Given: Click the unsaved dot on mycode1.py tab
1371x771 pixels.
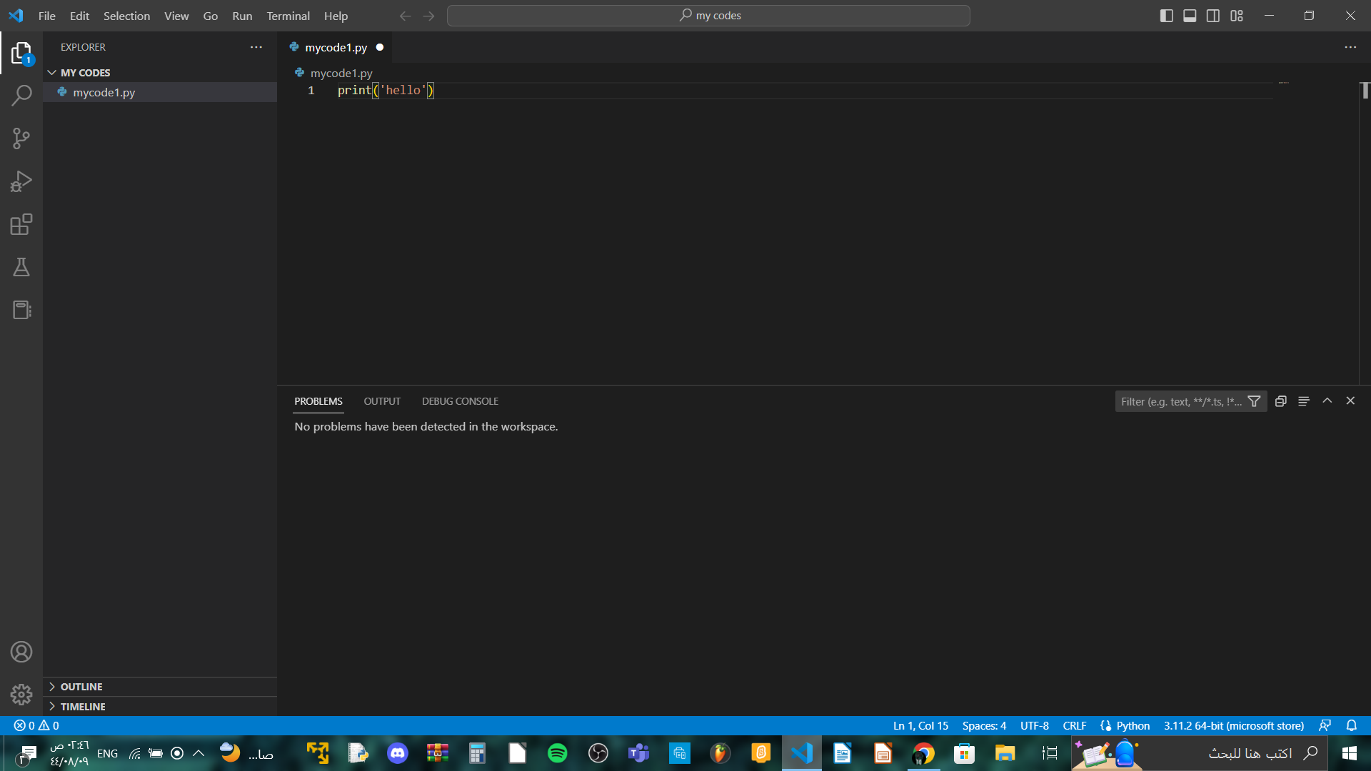Looking at the screenshot, I should (x=380, y=47).
